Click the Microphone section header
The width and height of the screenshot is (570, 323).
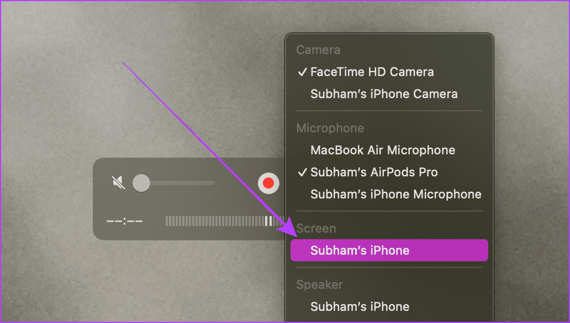pyautogui.click(x=330, y=128)
